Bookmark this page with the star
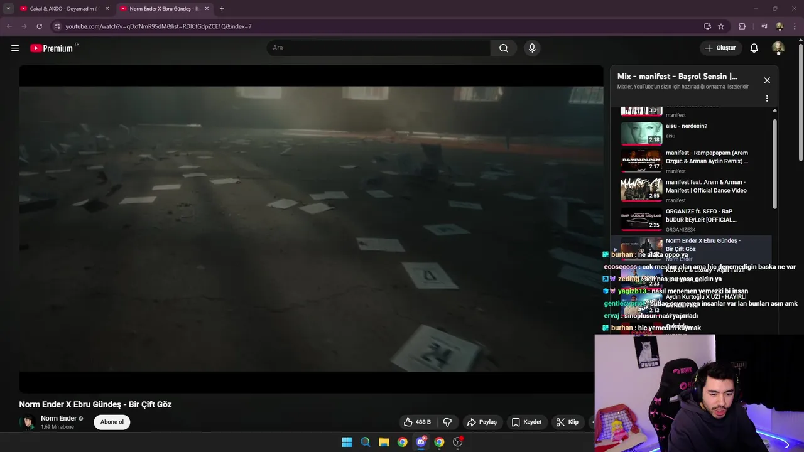The image size is (804, 452). point(721,26)
